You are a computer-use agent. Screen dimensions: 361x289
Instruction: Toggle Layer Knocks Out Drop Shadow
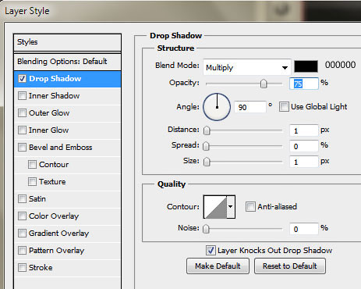pos(211,251)
